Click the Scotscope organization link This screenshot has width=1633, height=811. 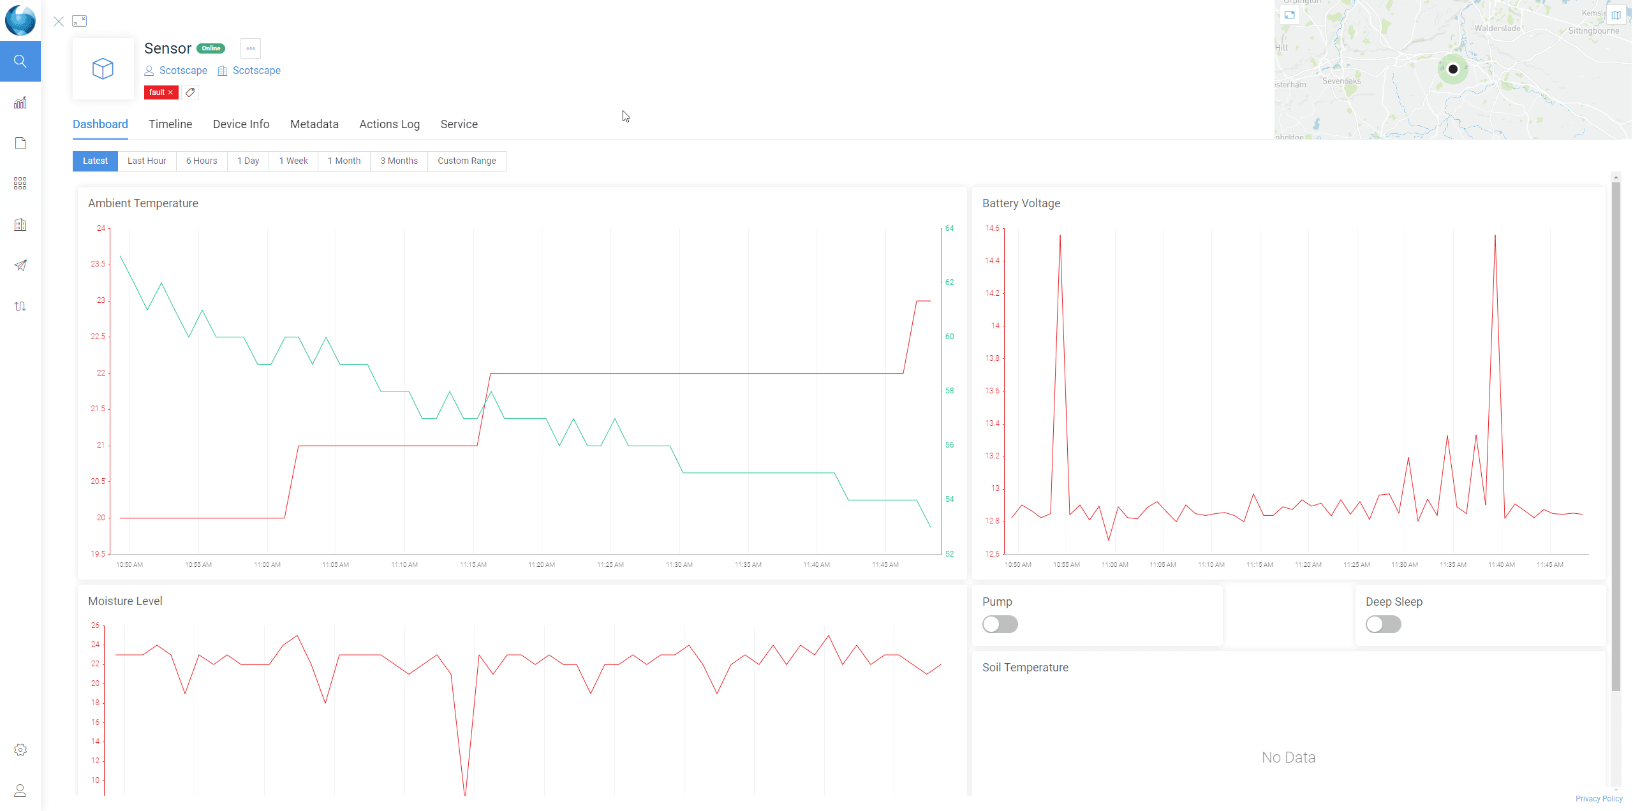[256, 69]
